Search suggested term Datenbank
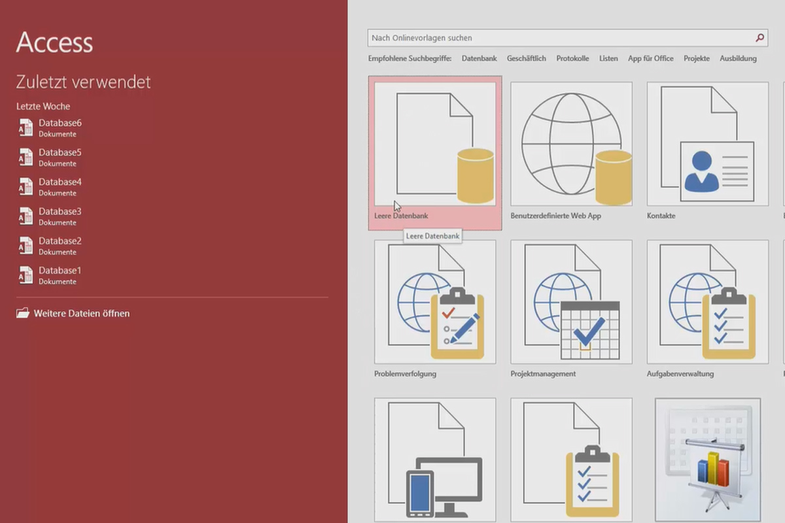The width and height of the screenshot is (785, 523). [x=479, y=58]
